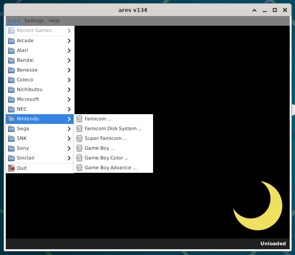This screenshot has width=295, height=255.
Task: Select the Game Boy ... label
Action: (x=99, y=148)
